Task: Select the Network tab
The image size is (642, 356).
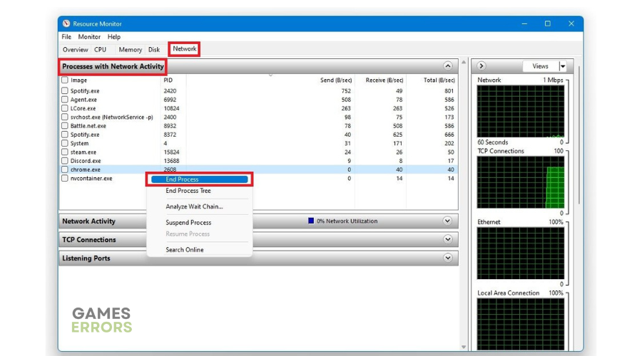Action: 184,48
